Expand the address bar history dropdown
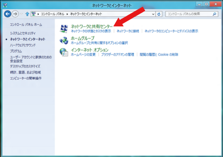 153,14
